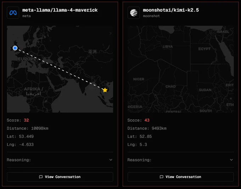Click the SUDAN label on kimi map

205,90
